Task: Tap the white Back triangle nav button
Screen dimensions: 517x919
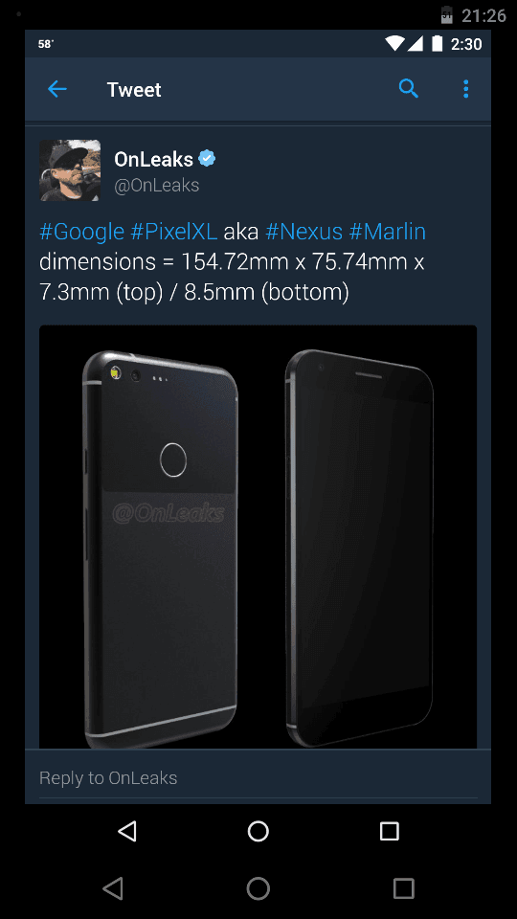Action: click(127, 831)
